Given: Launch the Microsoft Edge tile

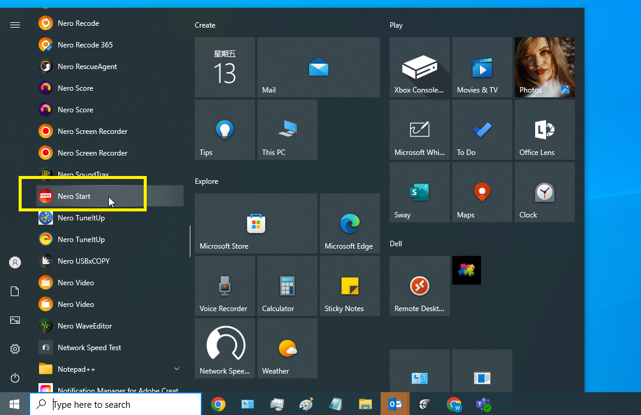Looking at the screenshot, I should pos(350,223).
